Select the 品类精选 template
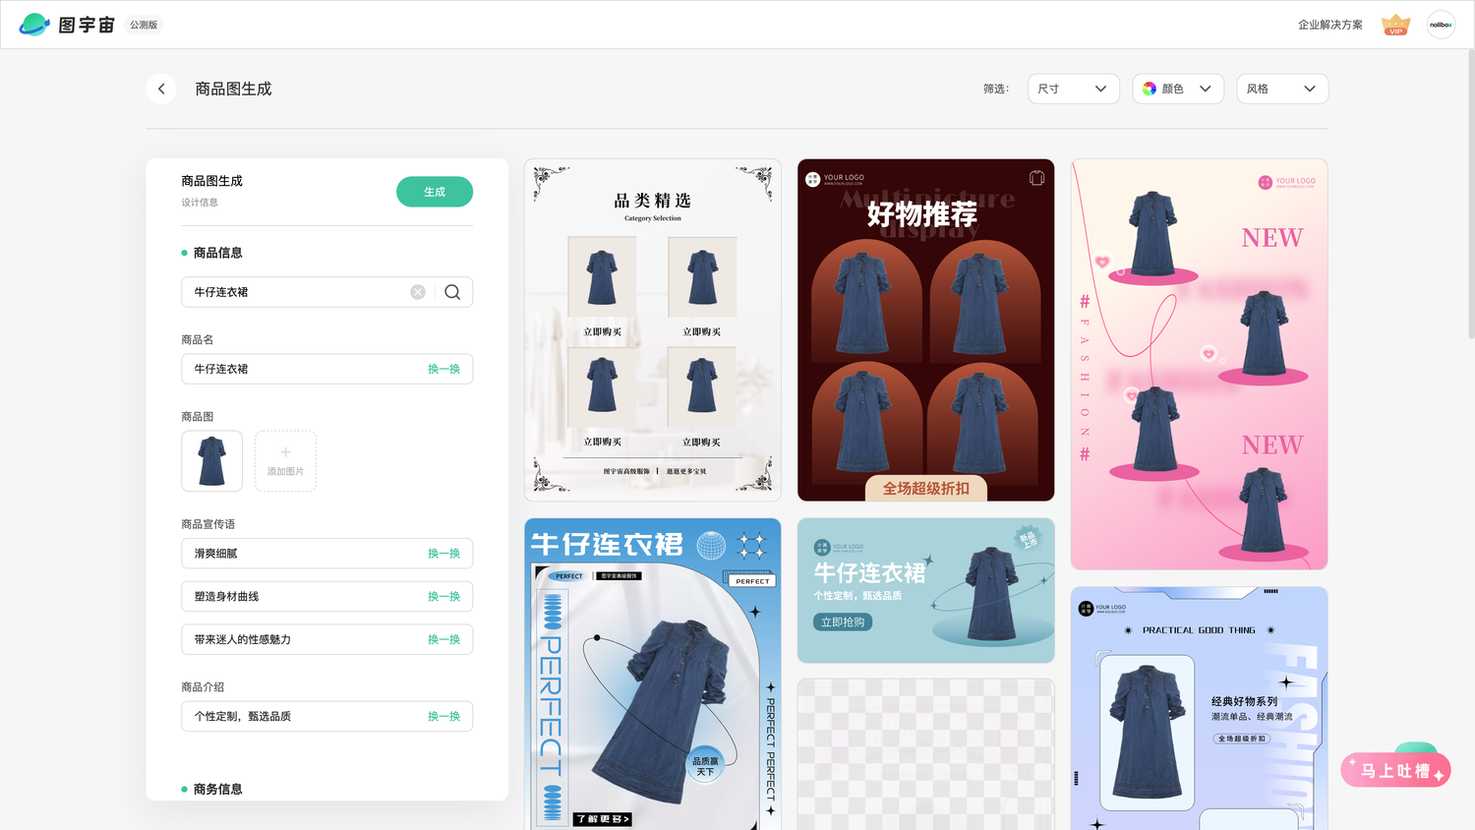1475x830 pixels. [x=653, y=329]
